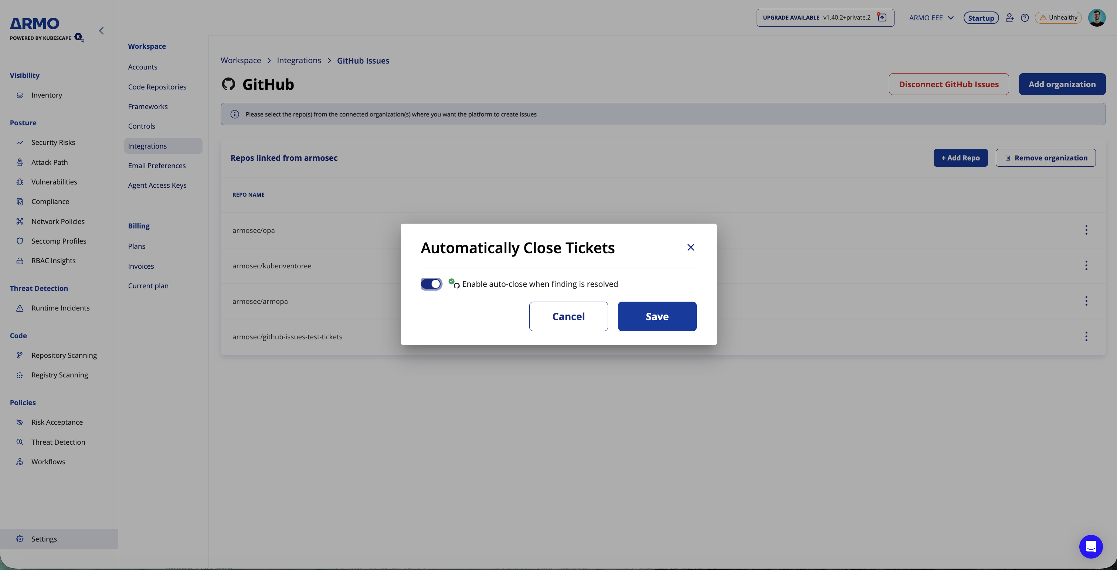Open options menu for armosec/armopa
Viewport: 1117px width, 570px height.
pyautogui.click(x=1086, y=301)
